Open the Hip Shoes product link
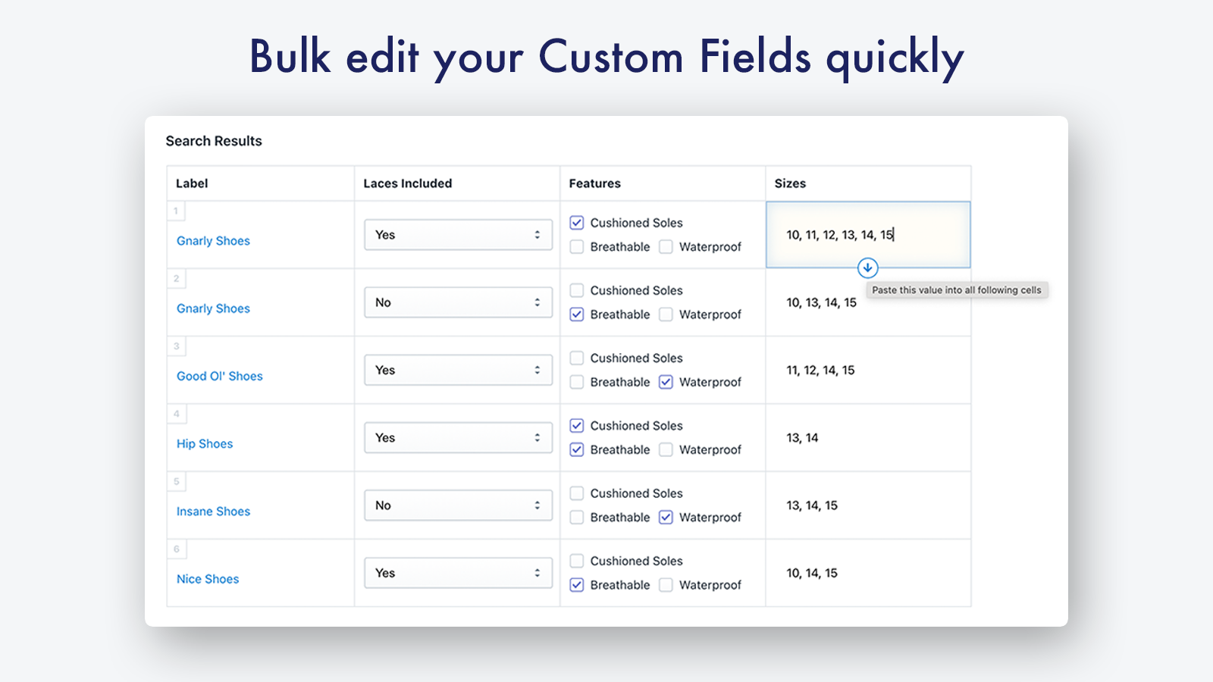 (205, 444)
